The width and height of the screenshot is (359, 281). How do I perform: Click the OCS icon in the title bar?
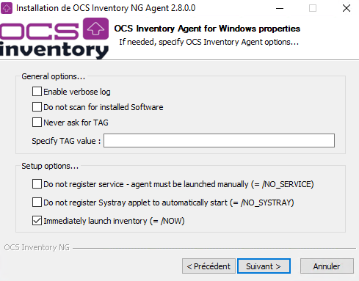(x=7, y=8)
